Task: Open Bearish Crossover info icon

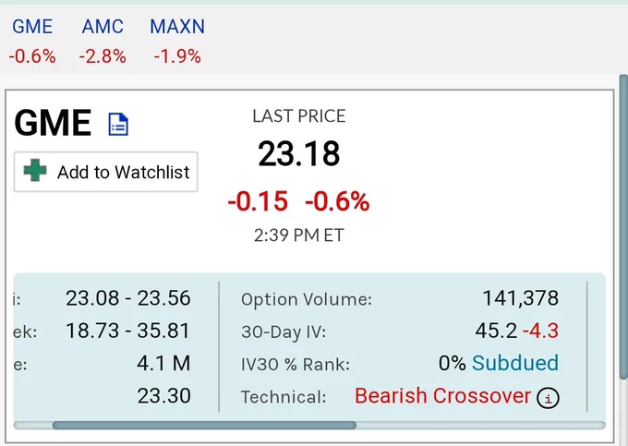Action: 548,398
